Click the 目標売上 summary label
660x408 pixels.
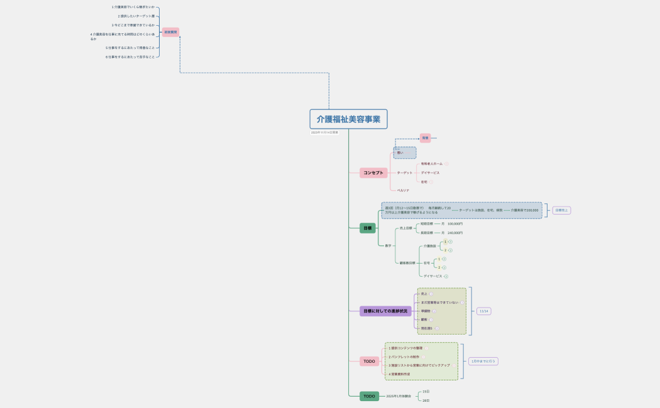561,210
